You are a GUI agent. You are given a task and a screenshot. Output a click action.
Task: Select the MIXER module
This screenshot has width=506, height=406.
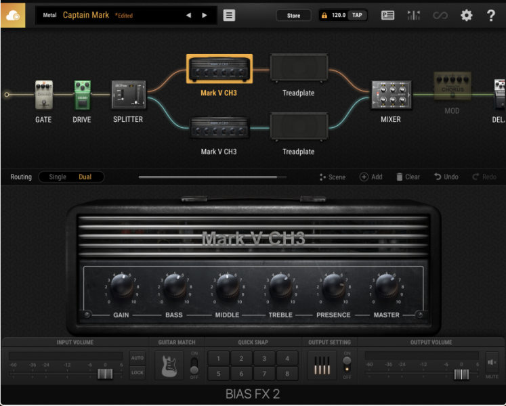point(390,95)
